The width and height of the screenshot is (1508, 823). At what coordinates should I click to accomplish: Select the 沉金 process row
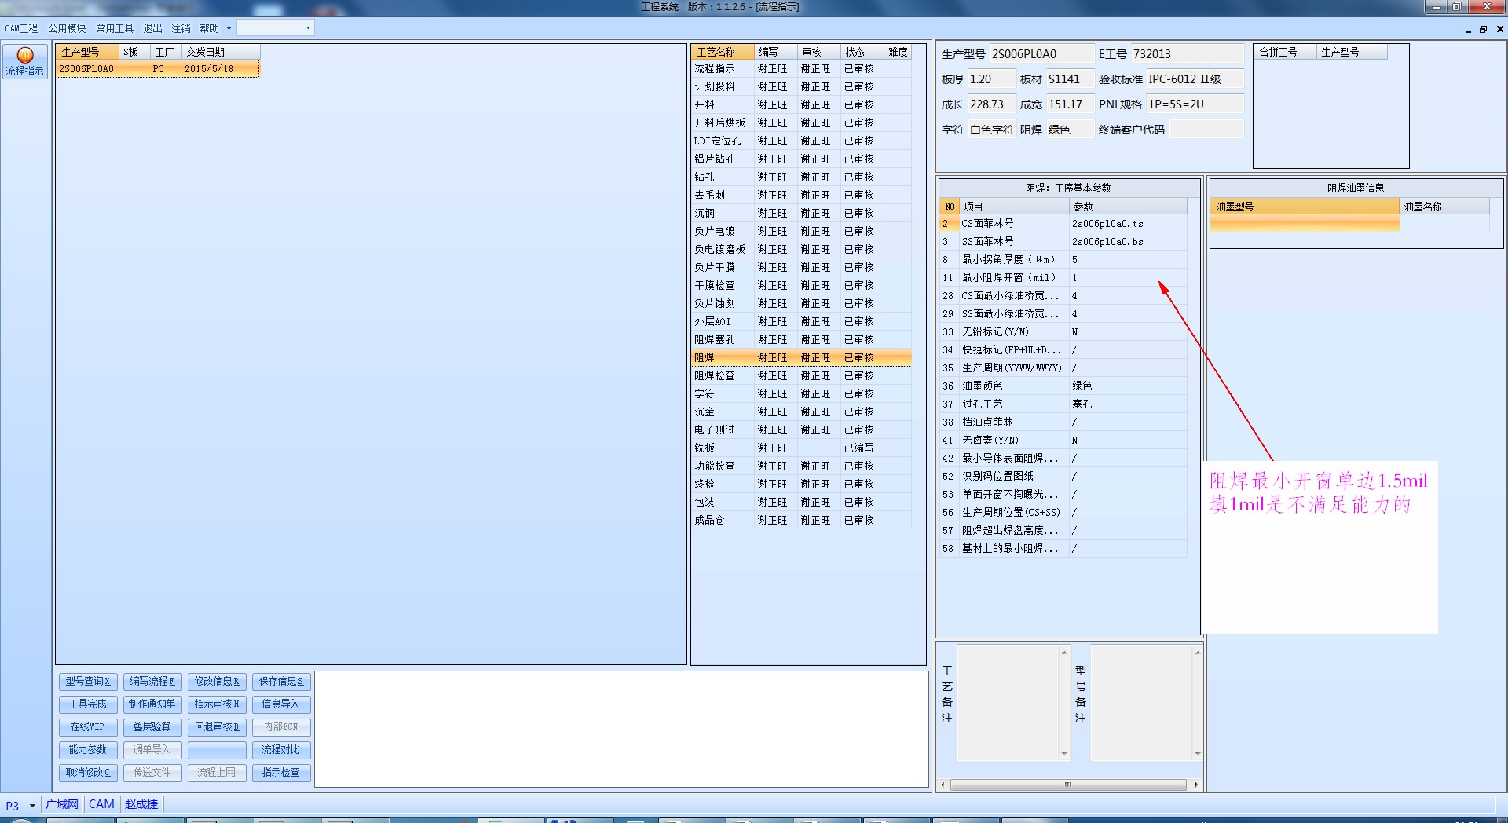tap(800, 412)
